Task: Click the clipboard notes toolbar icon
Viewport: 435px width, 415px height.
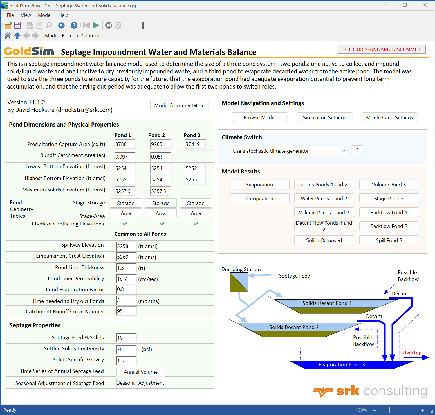Action: coord(39,25)
